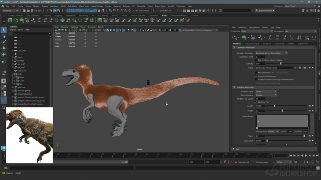Toggle the four-view layout button in toolbox
The height and width of the screenshot is (180, 321).
pos(4,87)
